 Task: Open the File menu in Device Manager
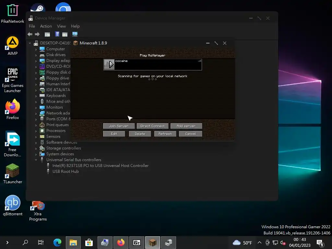point(32,26)
